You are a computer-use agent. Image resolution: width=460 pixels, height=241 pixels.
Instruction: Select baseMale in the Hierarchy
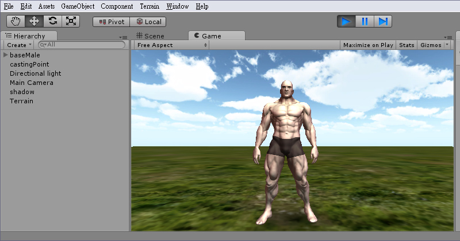[25, 55]
